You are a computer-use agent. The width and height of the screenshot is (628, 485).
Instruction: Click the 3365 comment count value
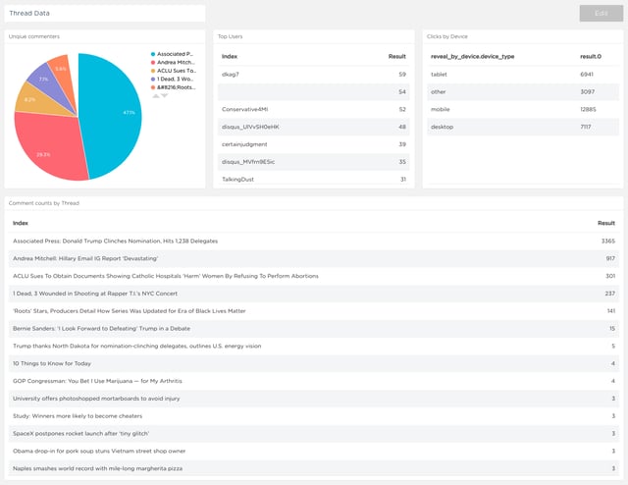tap(608, 241)
